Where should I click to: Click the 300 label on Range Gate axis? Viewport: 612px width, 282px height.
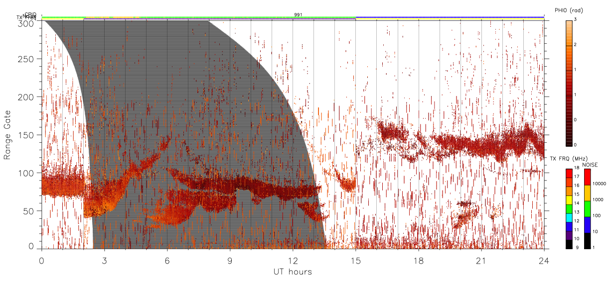pos(27,23)
